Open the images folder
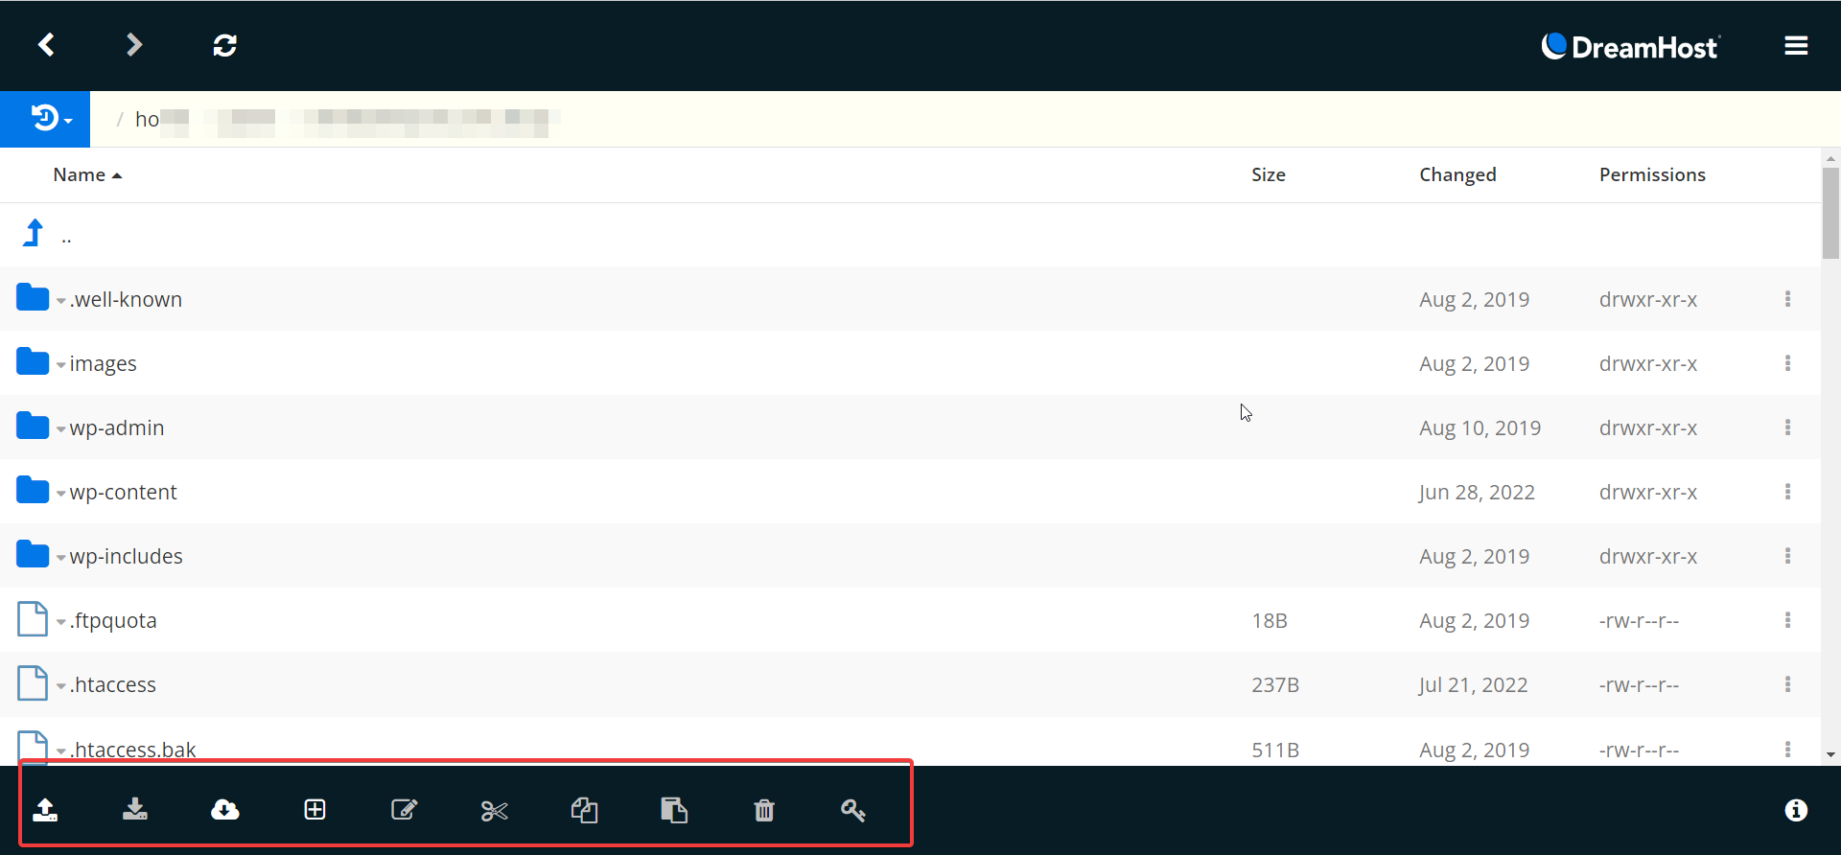 pos(103,363)
